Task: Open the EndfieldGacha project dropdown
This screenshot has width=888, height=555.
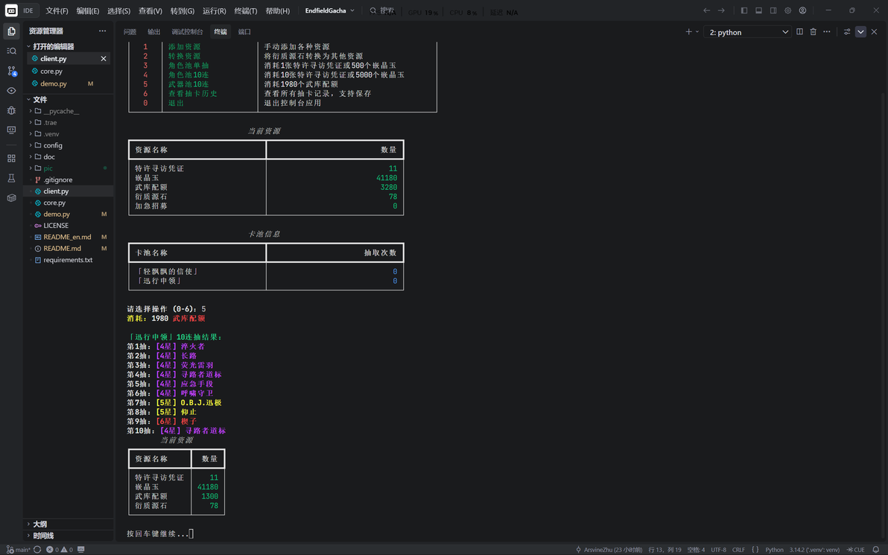Action: pyautogui.click(x=329, y=10)
